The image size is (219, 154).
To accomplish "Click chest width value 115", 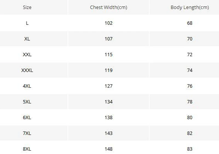I will click(108, 55).
